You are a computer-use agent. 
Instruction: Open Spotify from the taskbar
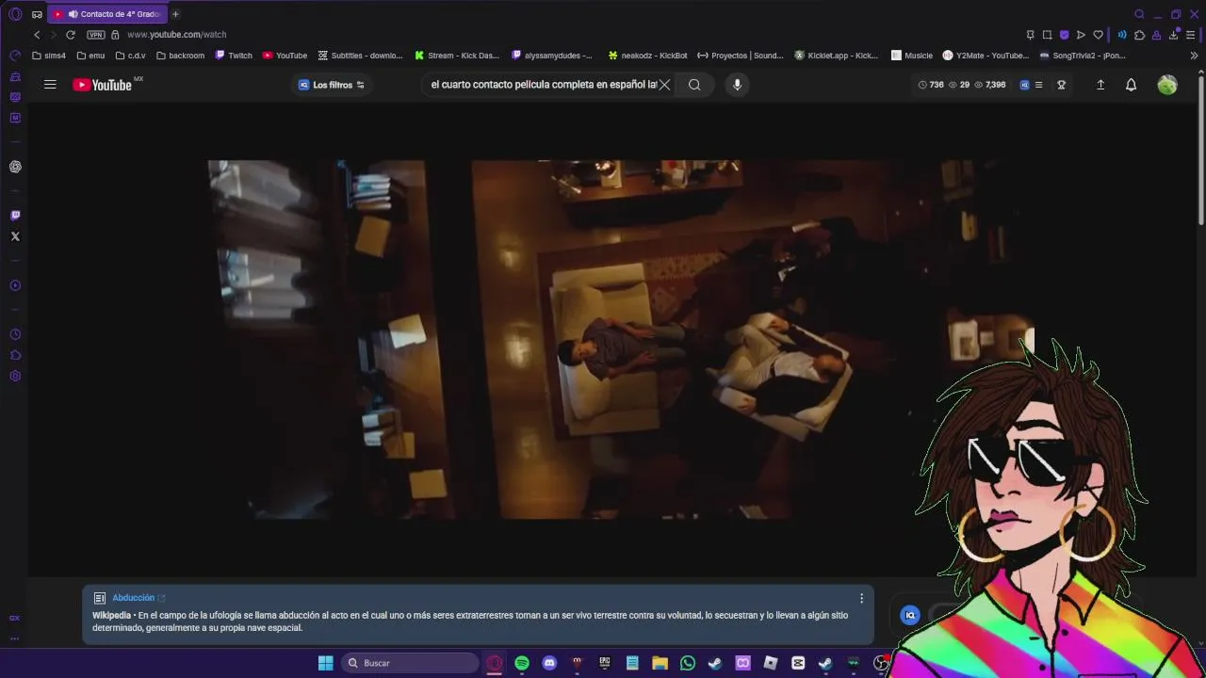[x=522, y=663]
